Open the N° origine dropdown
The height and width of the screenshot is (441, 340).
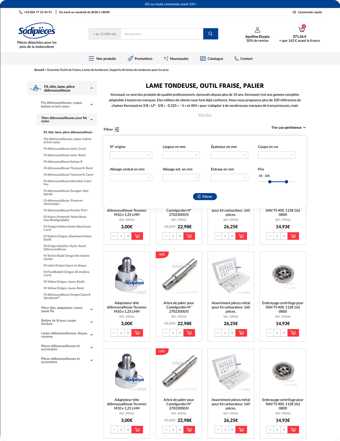point(131,155)
